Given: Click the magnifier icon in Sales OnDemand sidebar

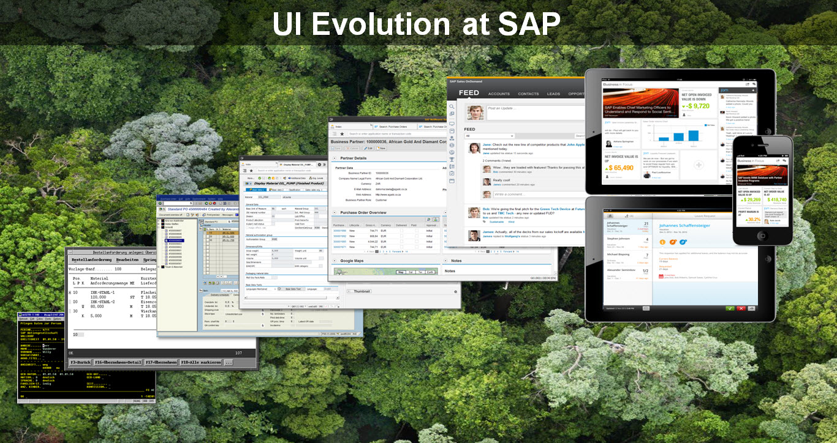Looking at the screenshot, I should 452,106.
